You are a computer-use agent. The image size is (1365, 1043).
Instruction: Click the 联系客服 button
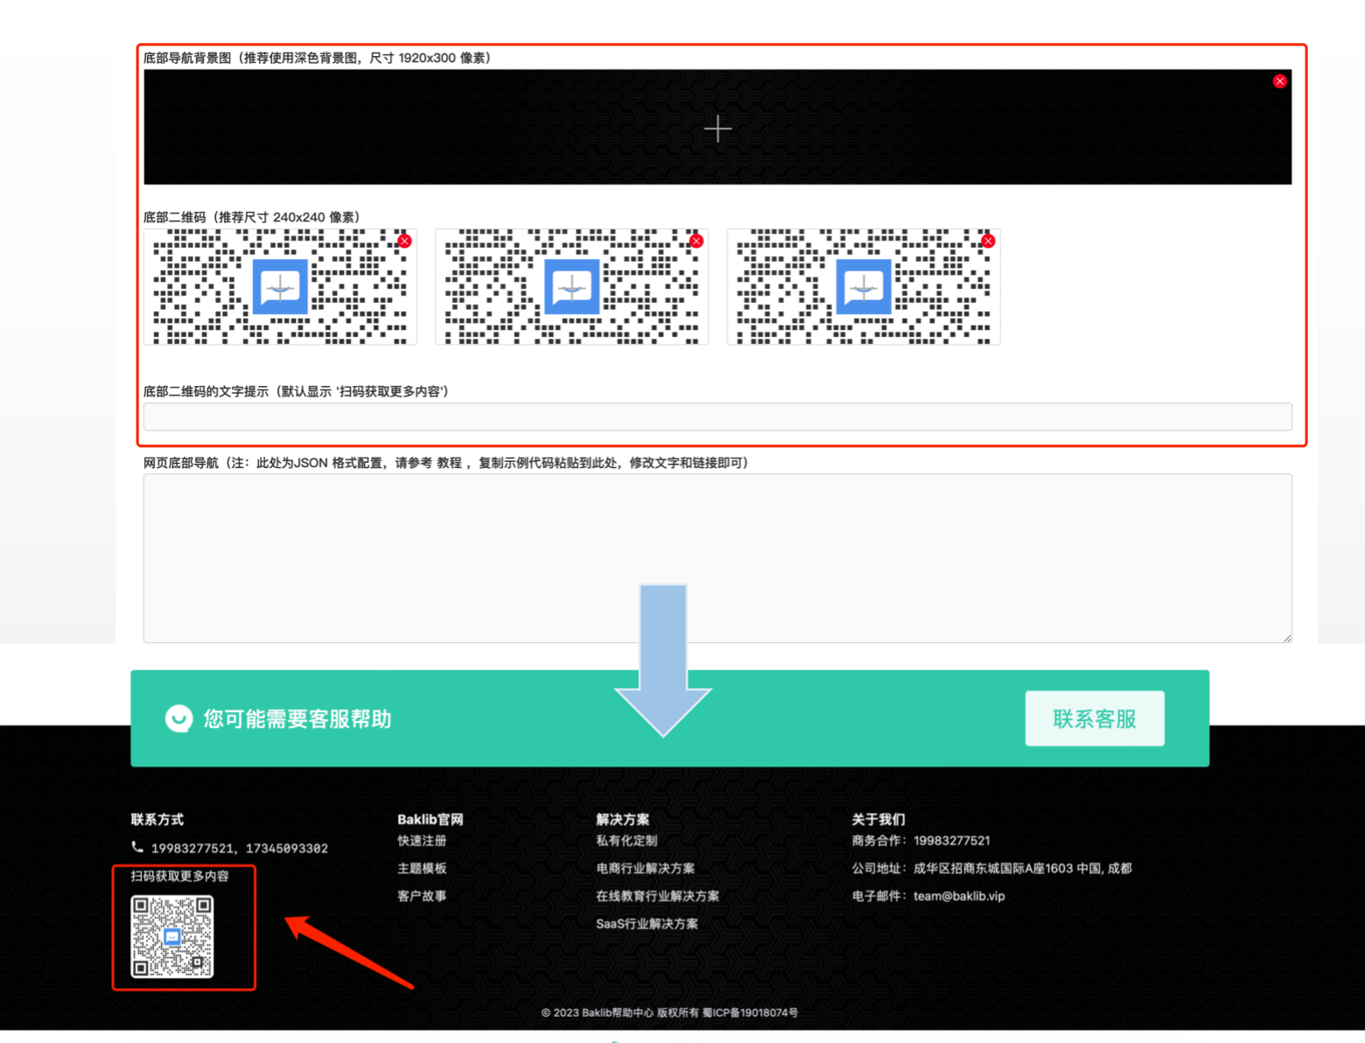click(1095, 718)
